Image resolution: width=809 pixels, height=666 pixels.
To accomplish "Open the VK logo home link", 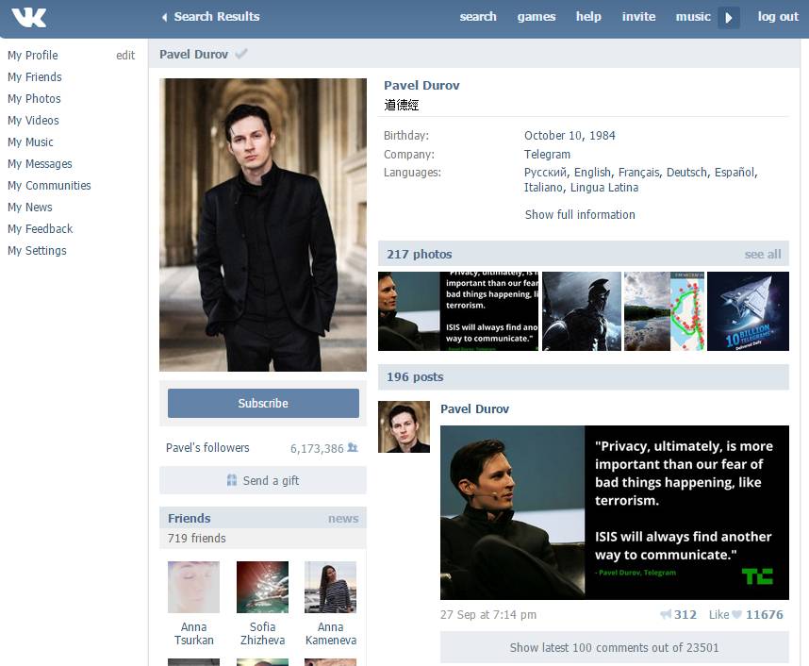I will click(29, 17).
